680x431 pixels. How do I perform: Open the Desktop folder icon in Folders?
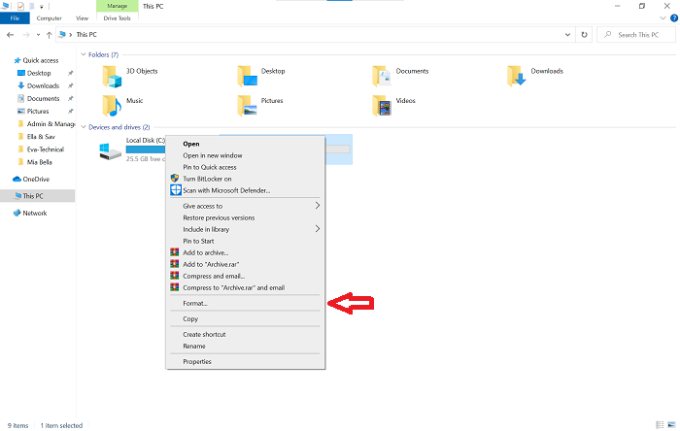click(247, 77)
